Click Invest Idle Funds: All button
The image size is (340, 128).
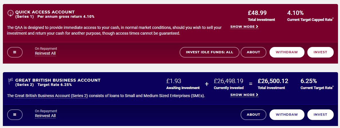(209, 52)
